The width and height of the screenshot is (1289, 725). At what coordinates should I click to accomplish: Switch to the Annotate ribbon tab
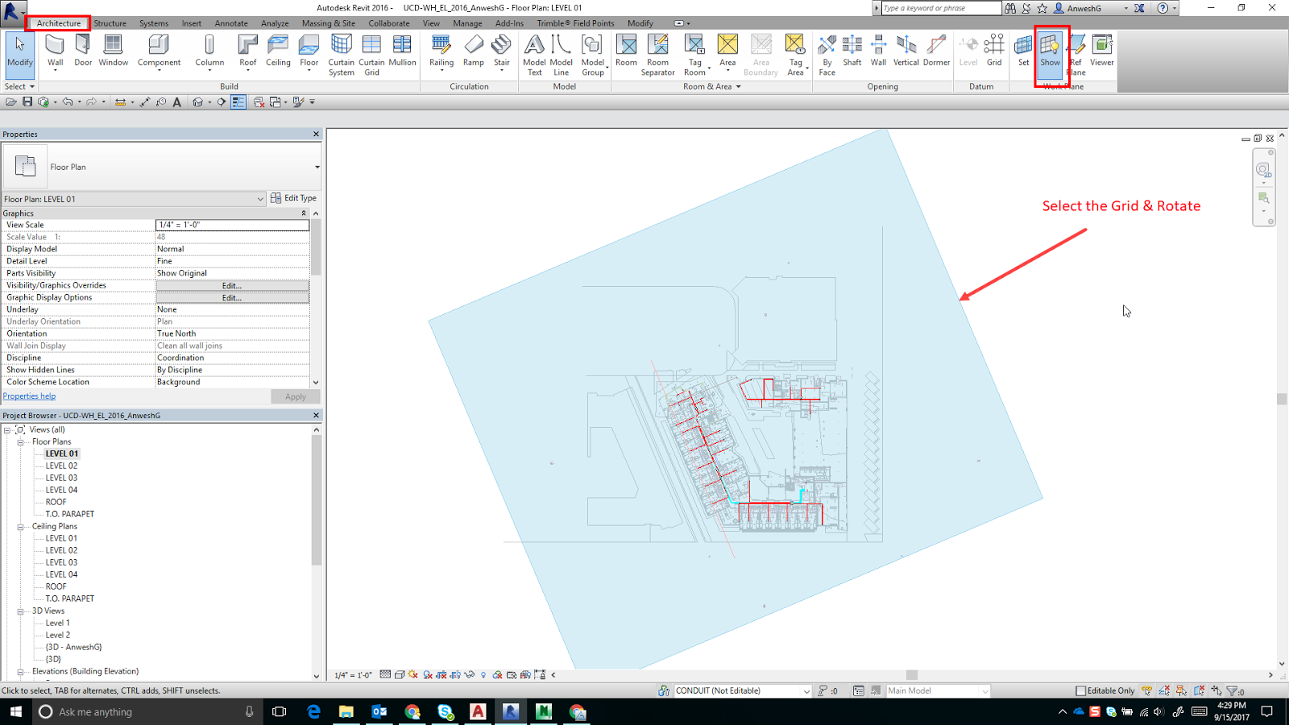coord(231,23)
